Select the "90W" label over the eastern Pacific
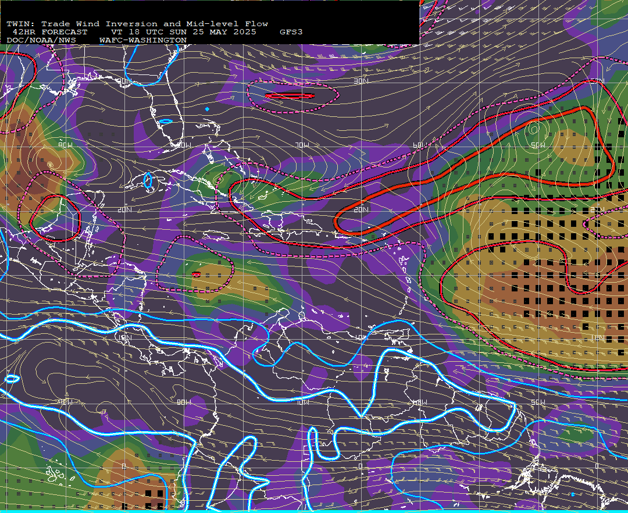 pos(65,402)
